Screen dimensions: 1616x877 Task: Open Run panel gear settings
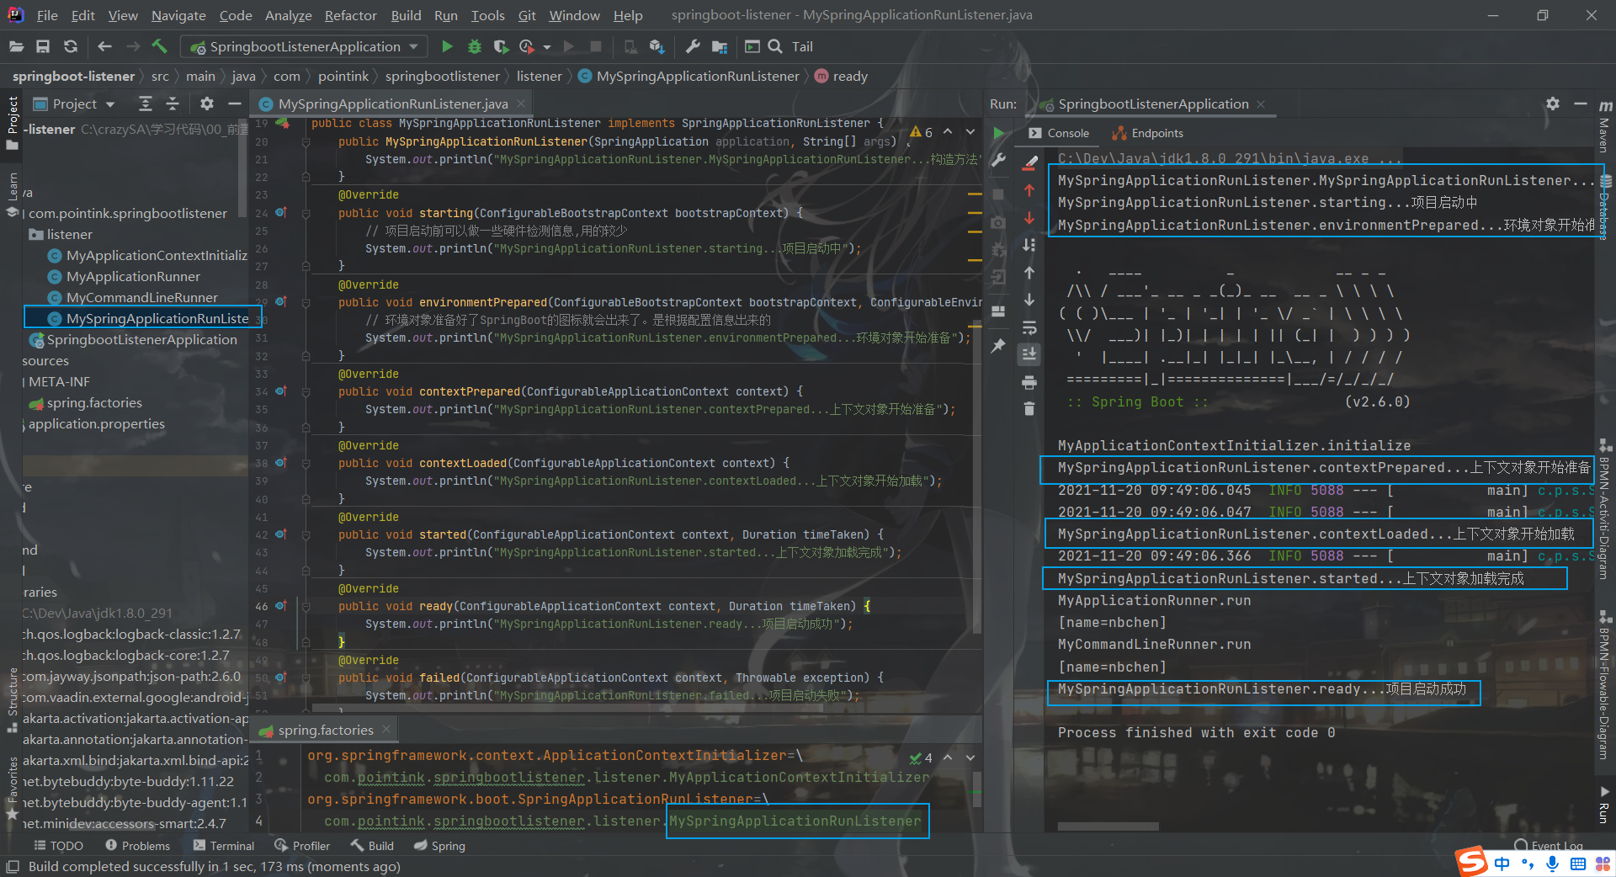pos(1553,104)
